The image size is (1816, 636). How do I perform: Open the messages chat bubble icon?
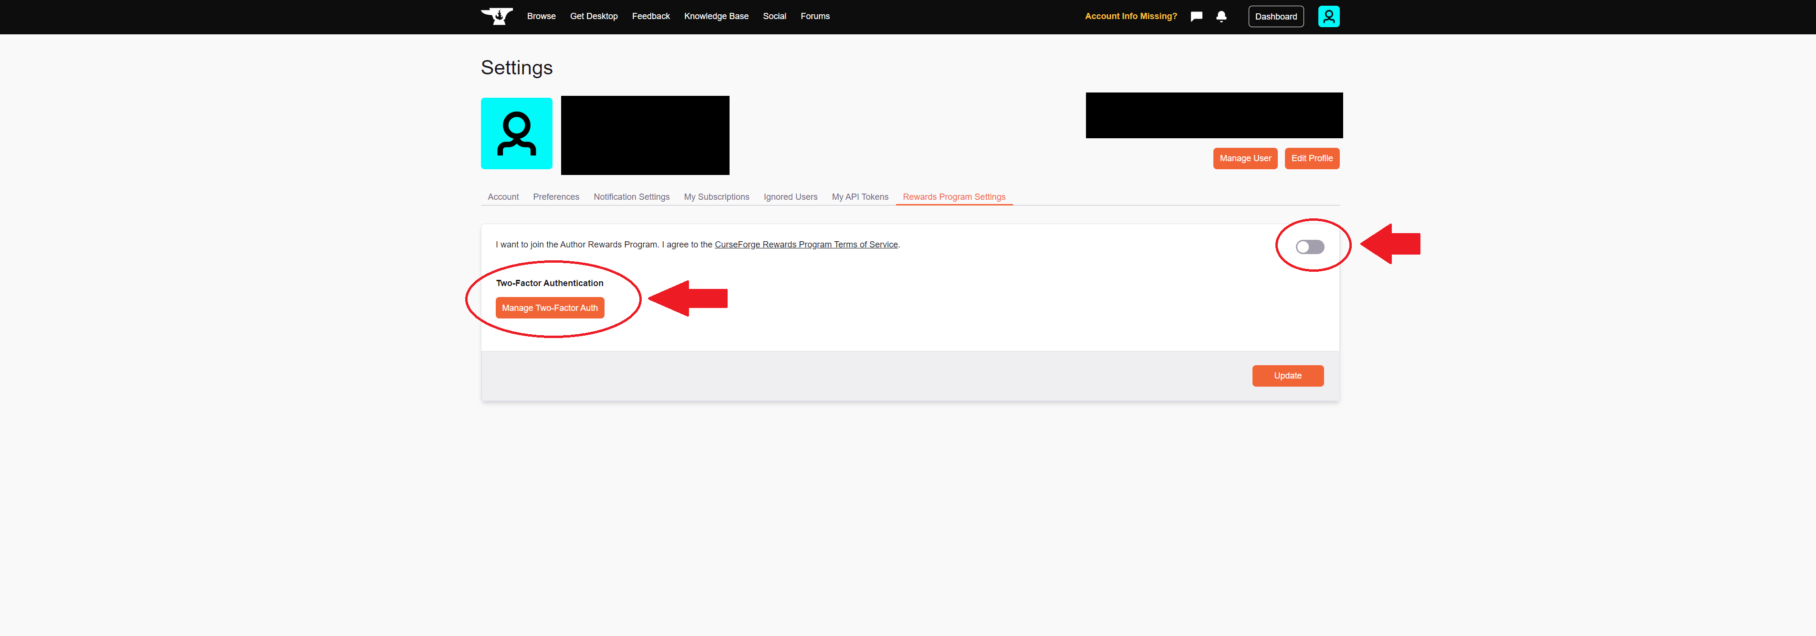pyautogui.click(x=1196, y=16)
